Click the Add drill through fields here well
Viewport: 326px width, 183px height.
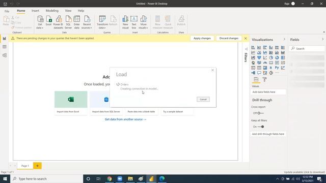[x=268, y=134]
